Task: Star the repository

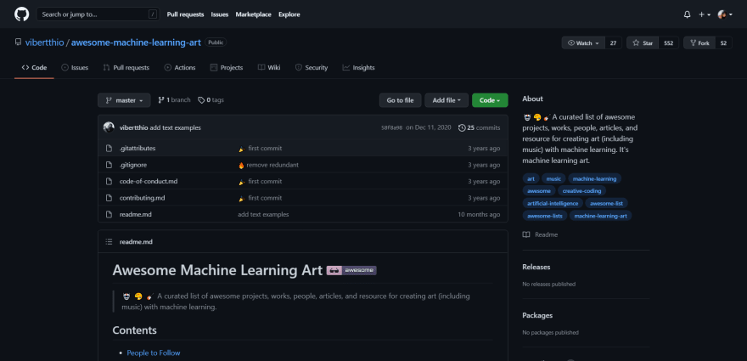Action: pos(643,43)
